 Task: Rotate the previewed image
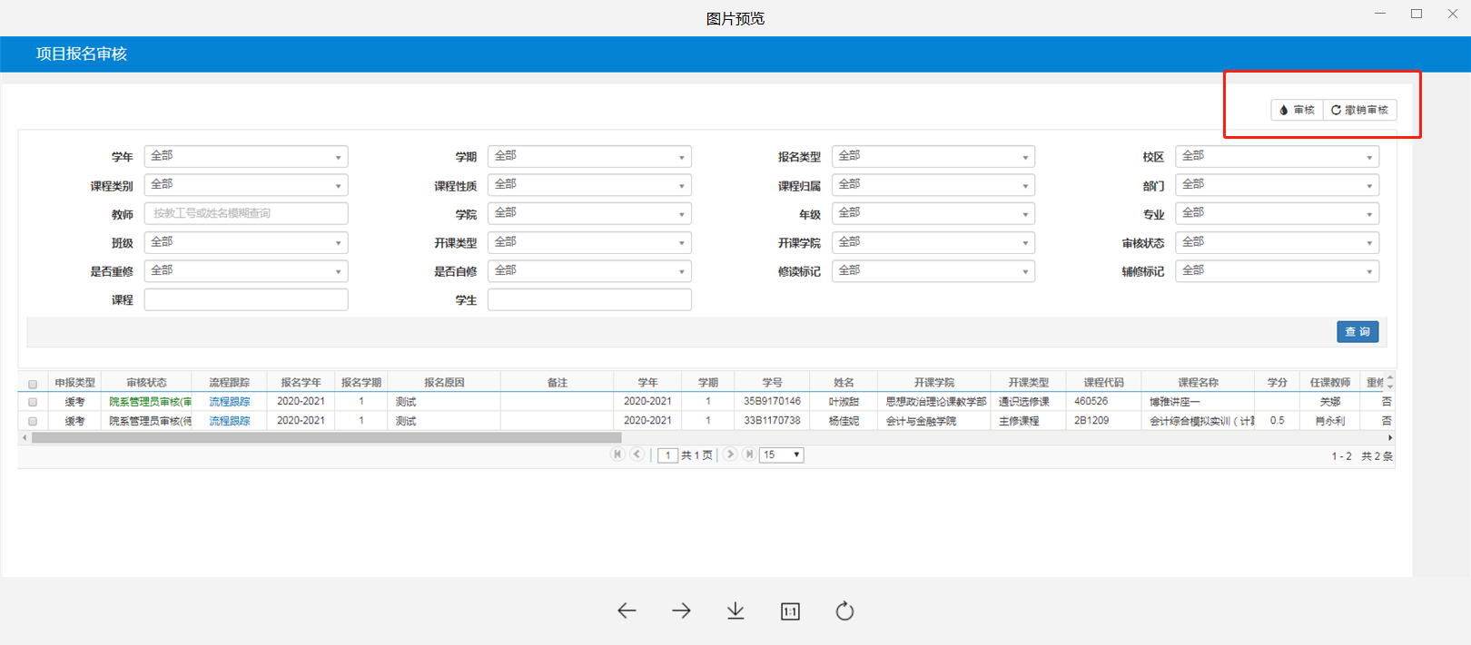pos(844,611)
